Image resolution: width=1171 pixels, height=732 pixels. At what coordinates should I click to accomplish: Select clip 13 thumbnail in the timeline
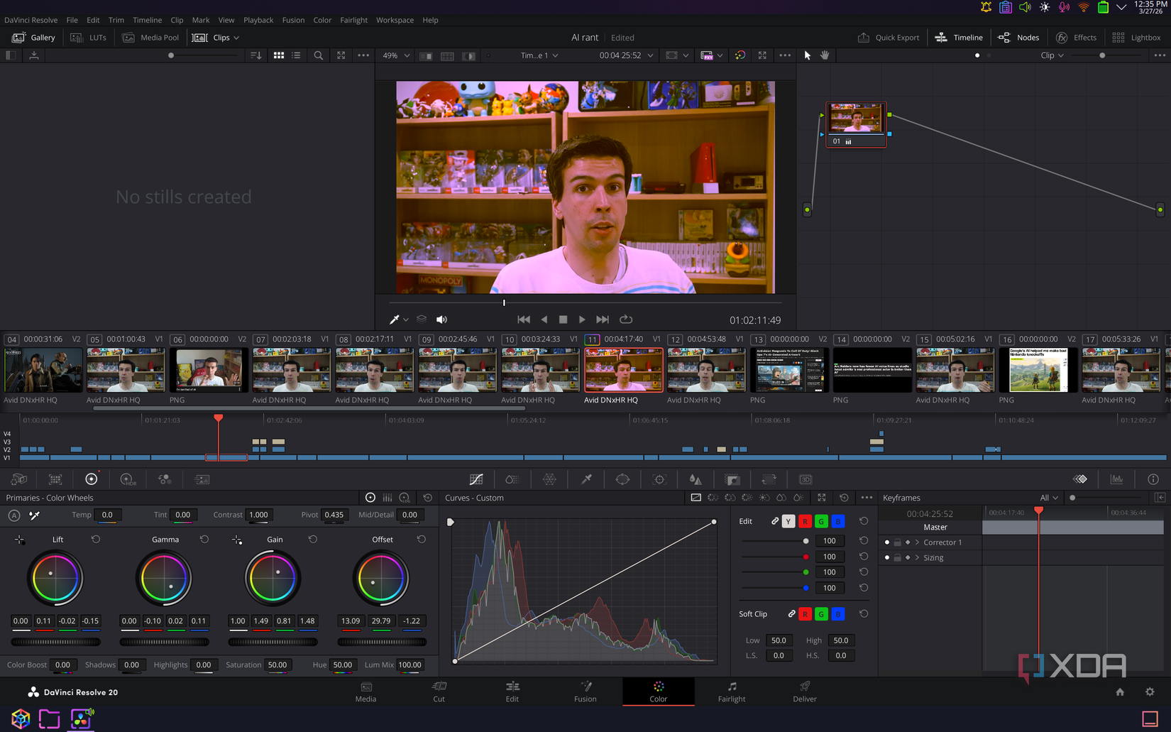coord(789,369)
